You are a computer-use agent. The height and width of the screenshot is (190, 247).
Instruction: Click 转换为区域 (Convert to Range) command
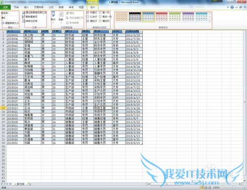point(30,21)
